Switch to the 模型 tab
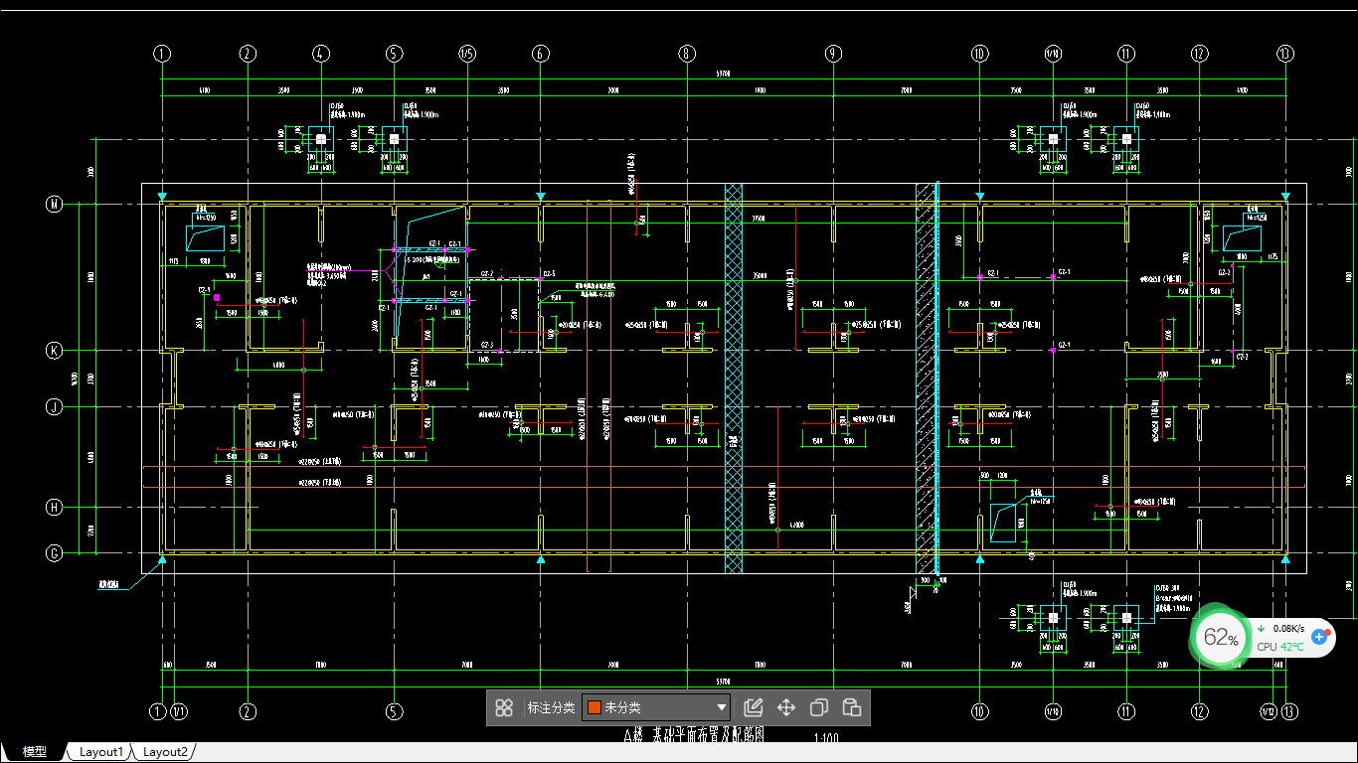This screenshot has height=763, width=1358. point(35,752)
